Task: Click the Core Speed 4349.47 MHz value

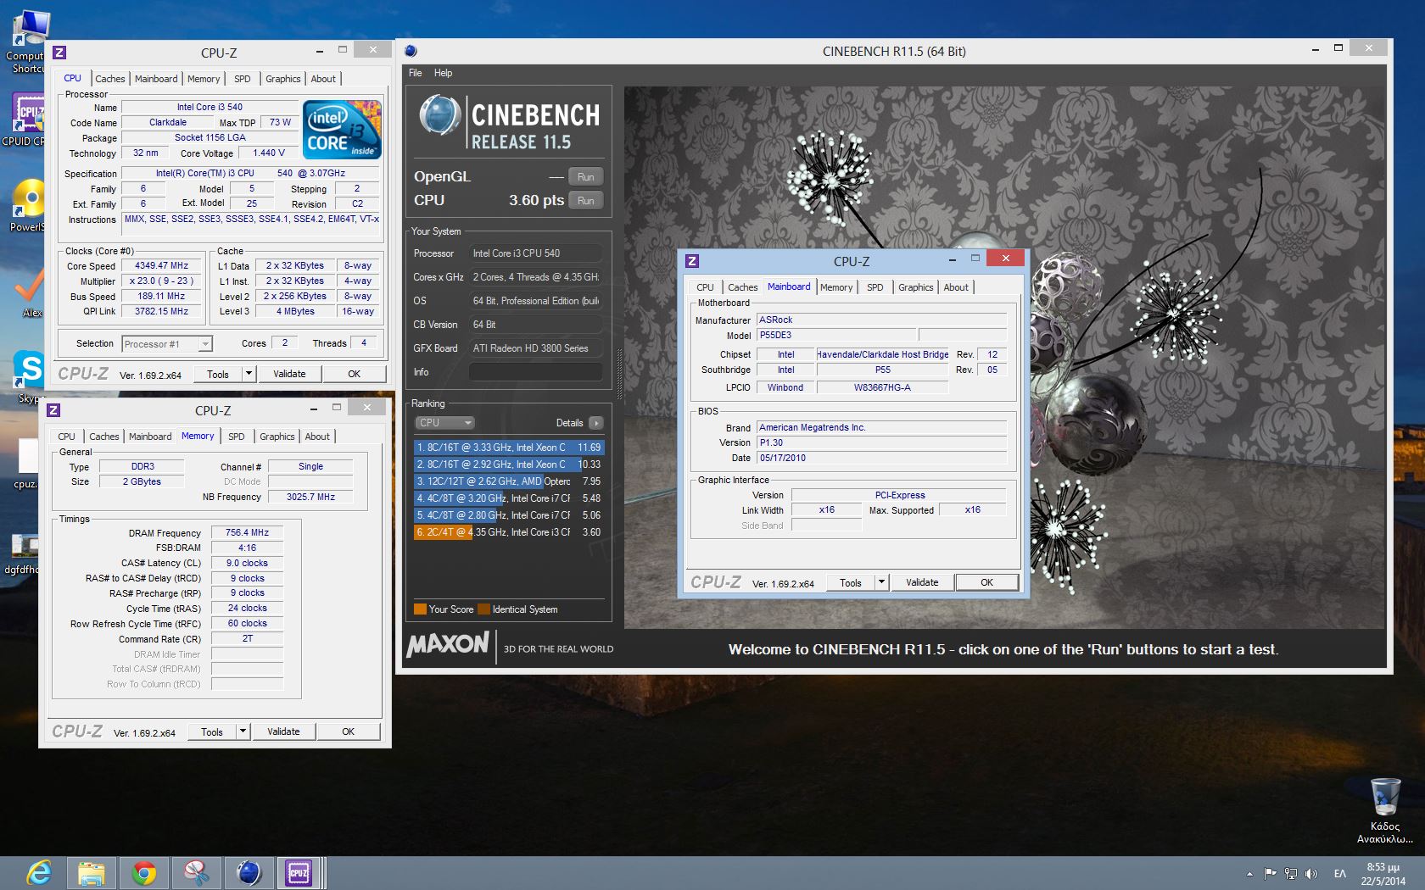Action: (x=161, y=265)
